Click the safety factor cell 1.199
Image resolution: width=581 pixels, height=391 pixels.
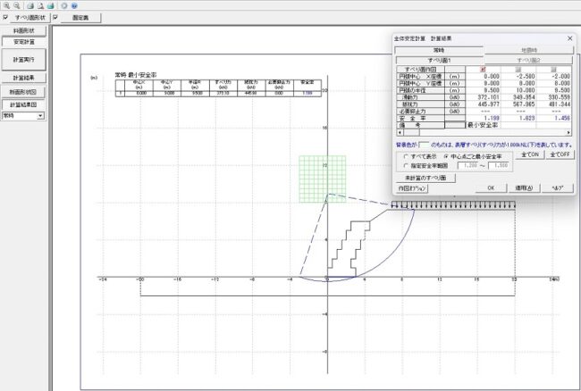pyautogui.click(x=484, y=118)
